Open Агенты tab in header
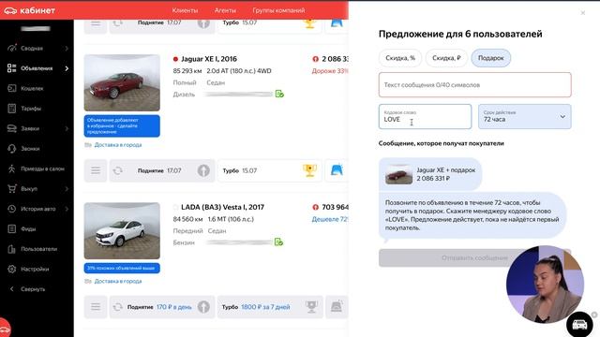 (x=225, y=10)
